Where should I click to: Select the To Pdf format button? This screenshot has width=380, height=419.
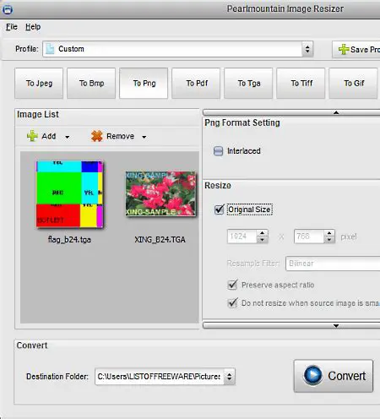[196, 83]
